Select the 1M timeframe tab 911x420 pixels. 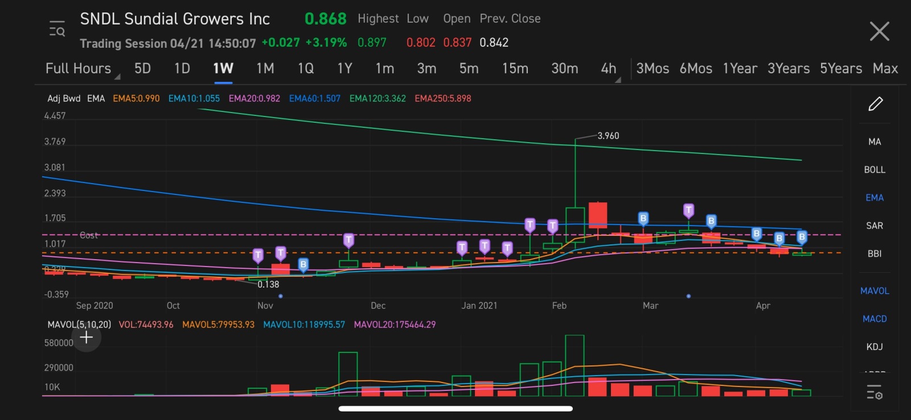tap(265, 69)
